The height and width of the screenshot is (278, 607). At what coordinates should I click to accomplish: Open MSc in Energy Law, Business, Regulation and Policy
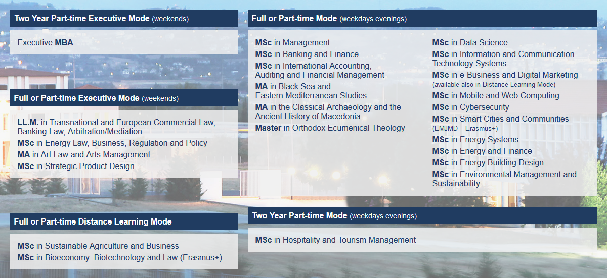112,143
